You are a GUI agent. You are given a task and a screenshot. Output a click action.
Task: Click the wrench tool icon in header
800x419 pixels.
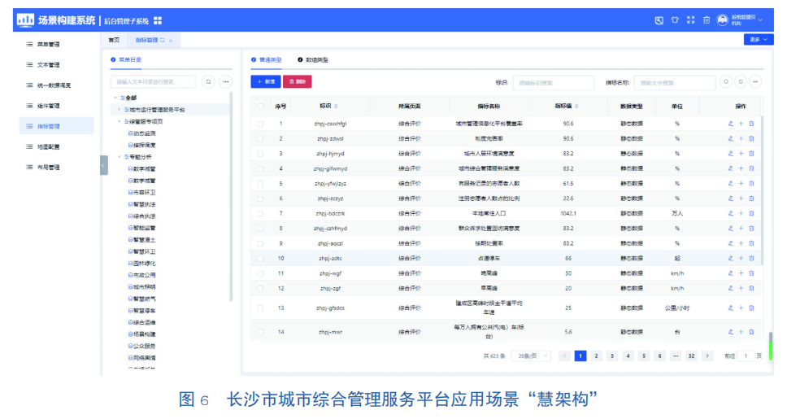(659, 20)
